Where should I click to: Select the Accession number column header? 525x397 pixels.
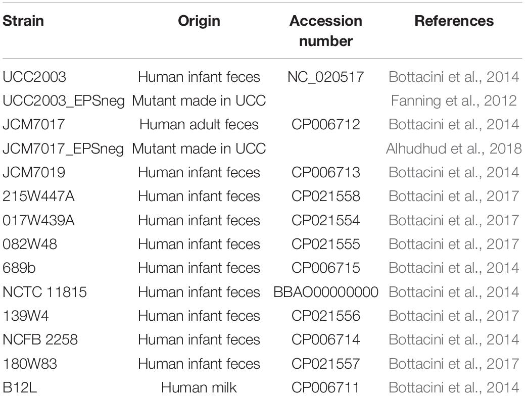pyautogui.click(x=326, y=31)
